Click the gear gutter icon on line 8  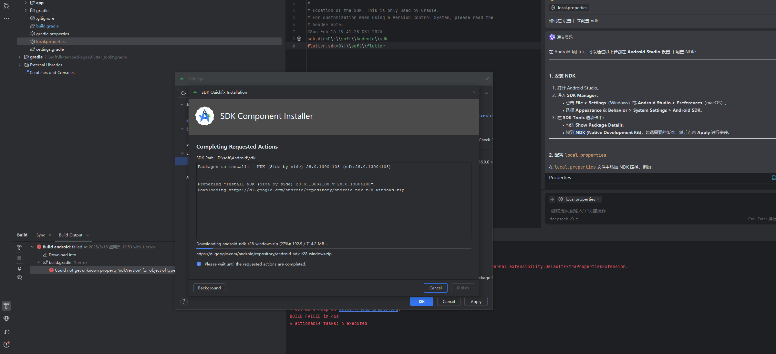coord(299,39)
